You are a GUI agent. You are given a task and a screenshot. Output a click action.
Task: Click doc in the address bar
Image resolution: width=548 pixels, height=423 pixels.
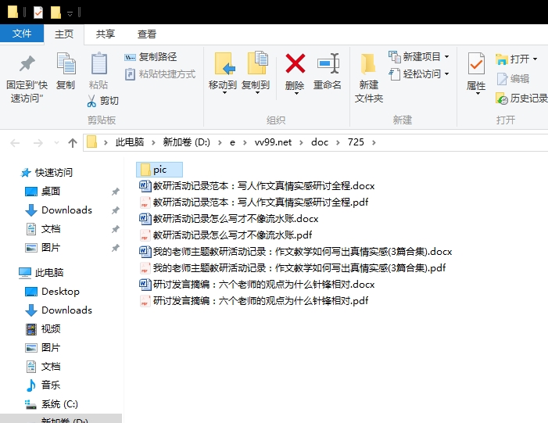point(320,142)
